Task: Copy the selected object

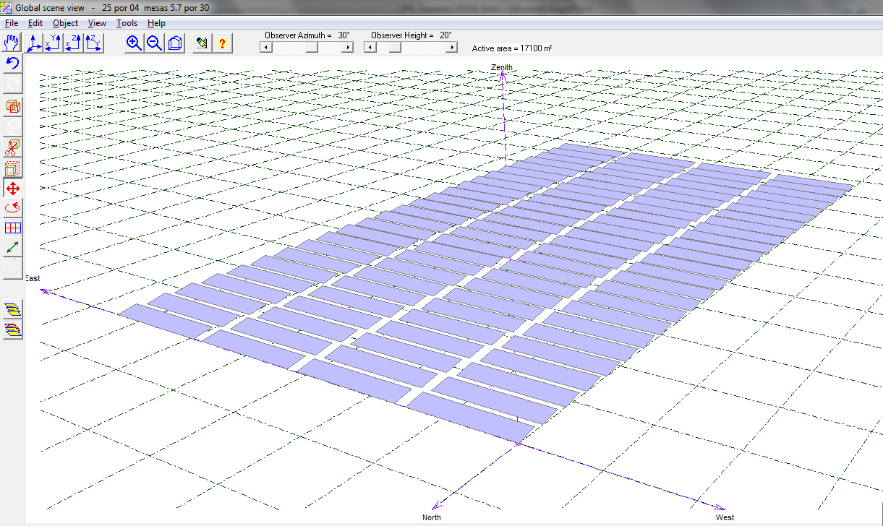Action: tap(13, 107)
